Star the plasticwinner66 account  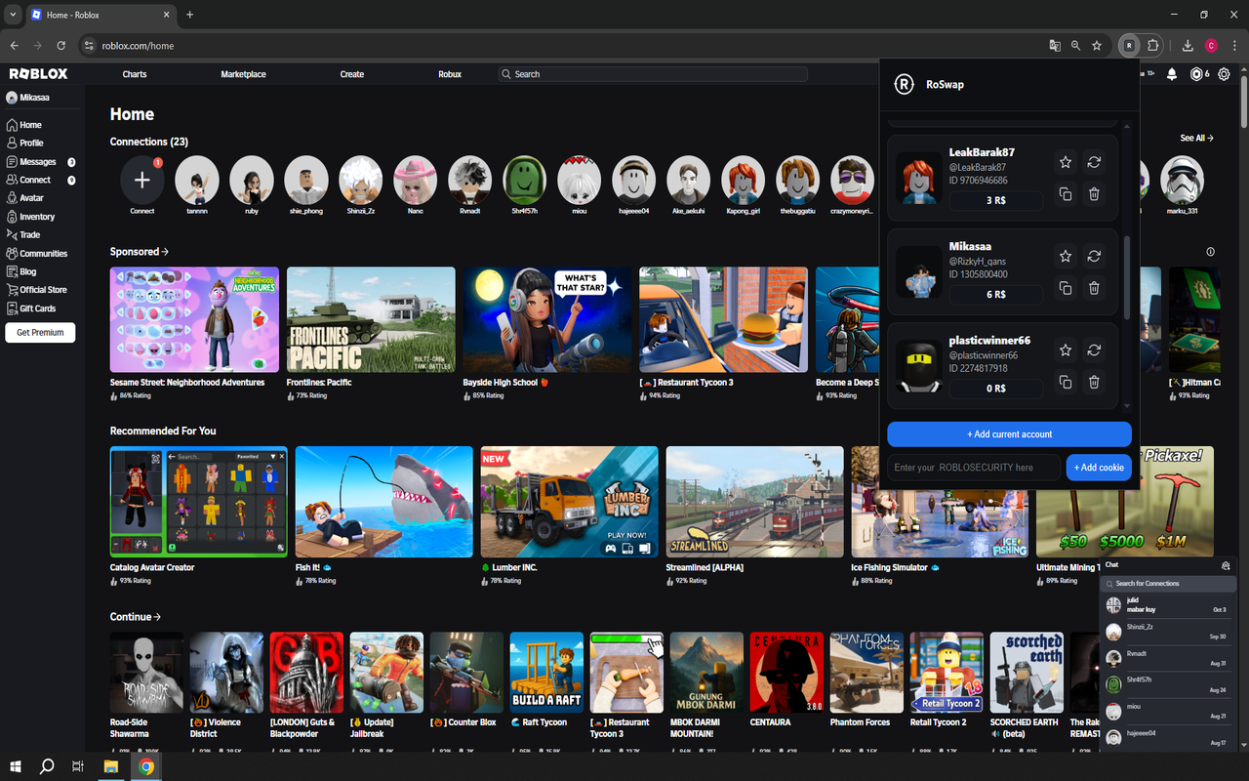pos(1066,350)
